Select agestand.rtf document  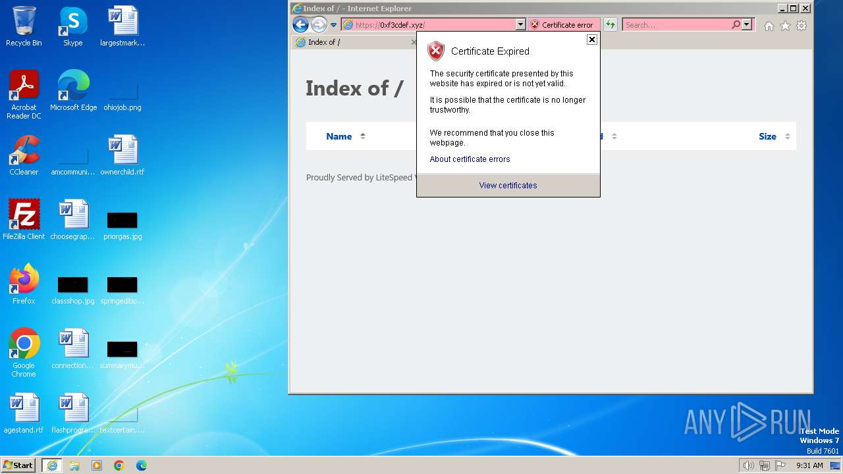[x=24, y=413]
